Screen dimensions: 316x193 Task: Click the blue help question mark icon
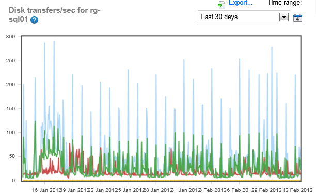[34, 20]
